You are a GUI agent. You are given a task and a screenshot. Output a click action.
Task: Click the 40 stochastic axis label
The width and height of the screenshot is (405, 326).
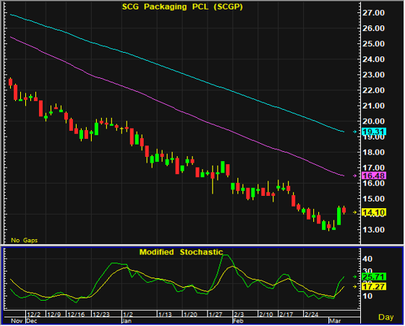367,259
